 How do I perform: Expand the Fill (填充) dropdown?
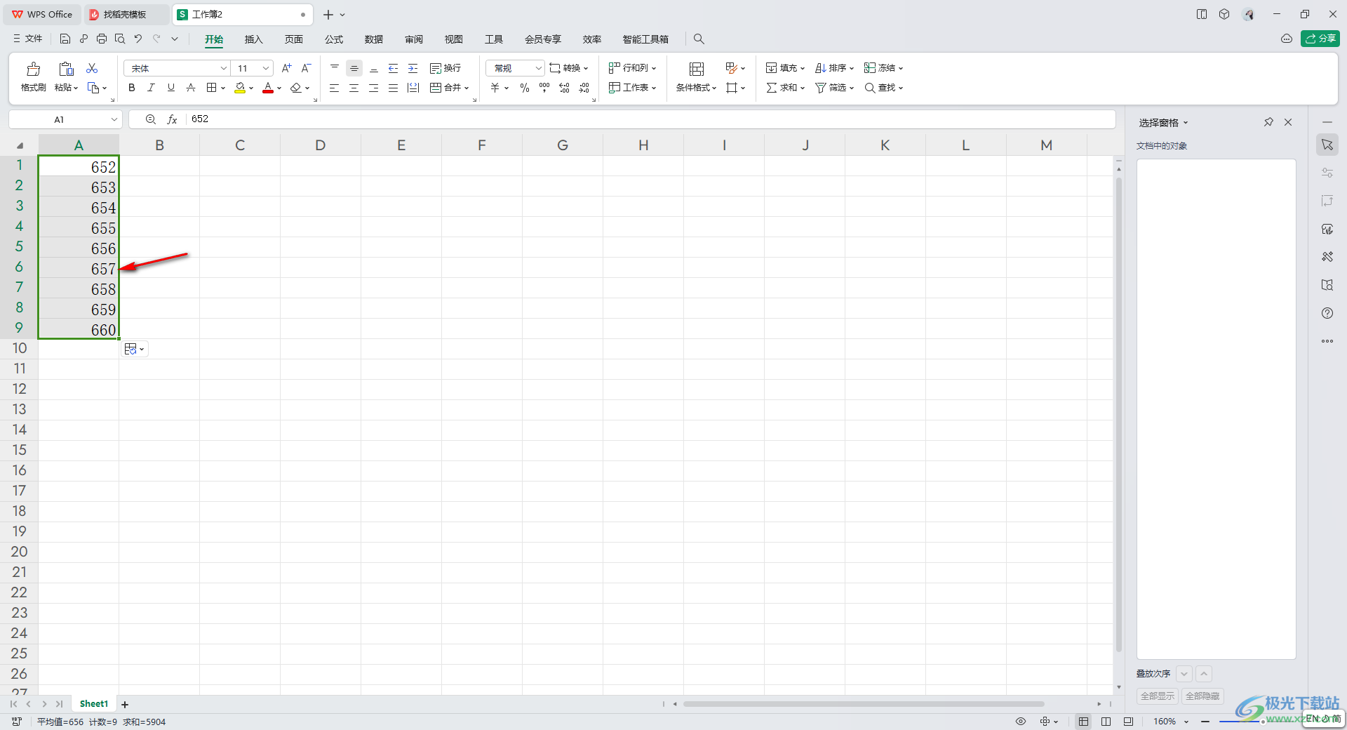pyautogui.click(x=803, y=69)
